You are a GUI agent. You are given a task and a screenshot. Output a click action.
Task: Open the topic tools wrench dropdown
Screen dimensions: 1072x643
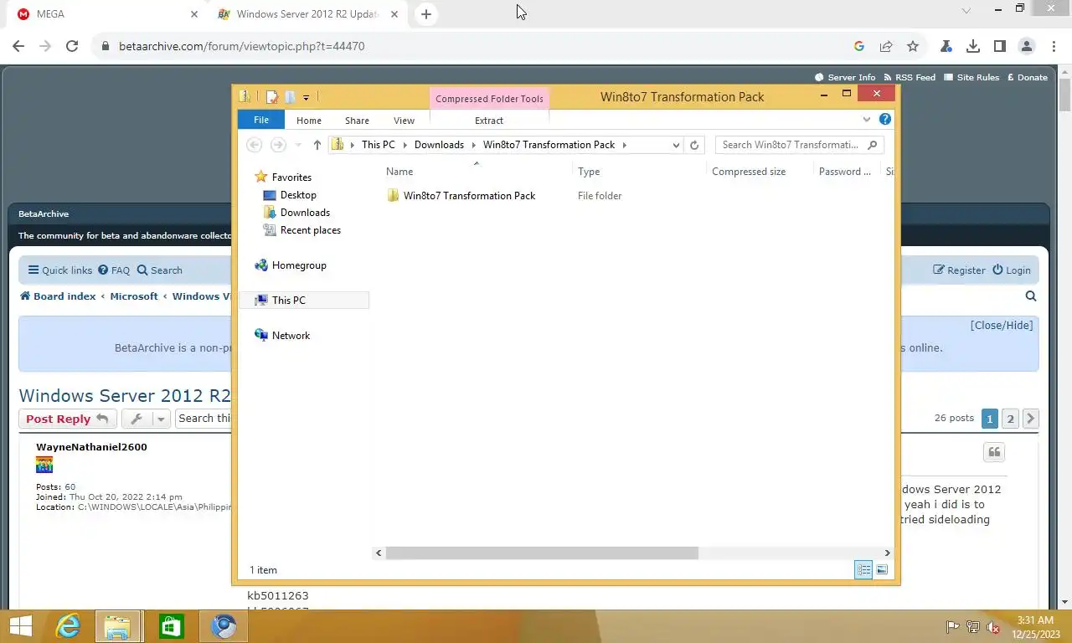coord(146,419)
